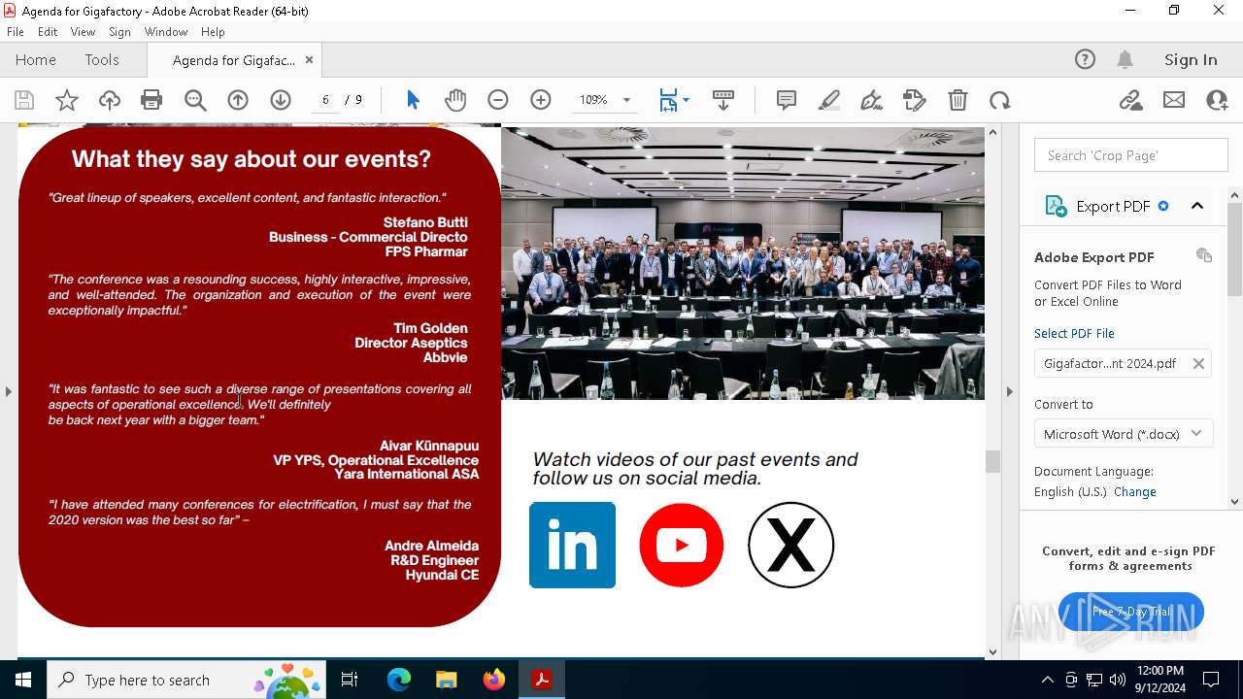The image size is (1243, 699).
Task: Open the Edit menu
Action: point(48,32)
